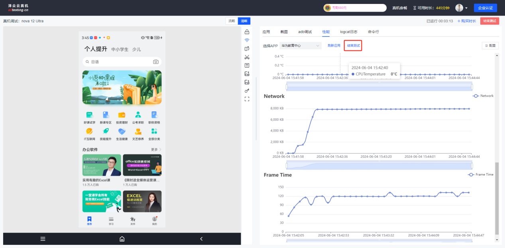Toggle Network legend series visibility
Screen dimensions: 505x248
click(x=483, y=96)
